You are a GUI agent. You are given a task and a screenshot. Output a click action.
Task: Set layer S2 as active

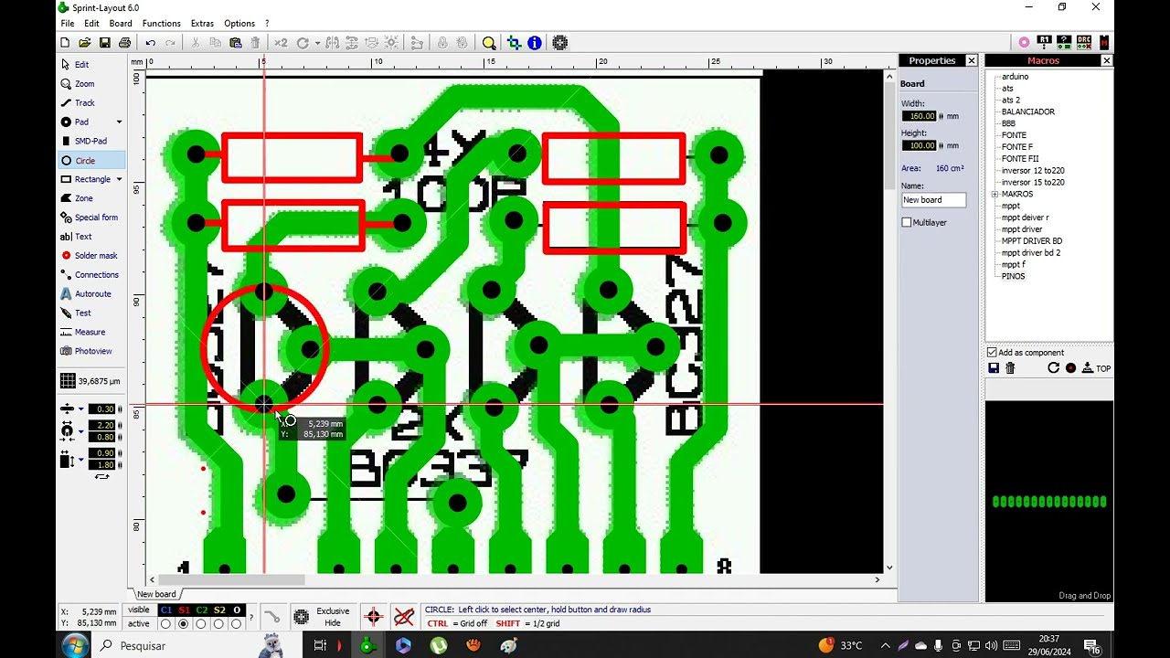click(218, 624)
